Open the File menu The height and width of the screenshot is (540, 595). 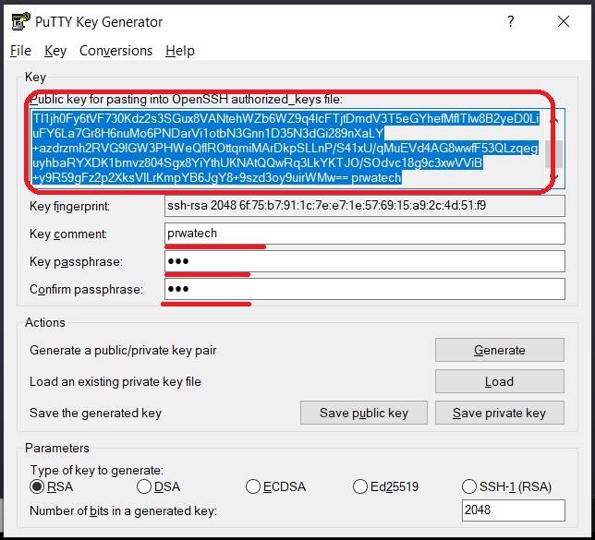[20, 51]
